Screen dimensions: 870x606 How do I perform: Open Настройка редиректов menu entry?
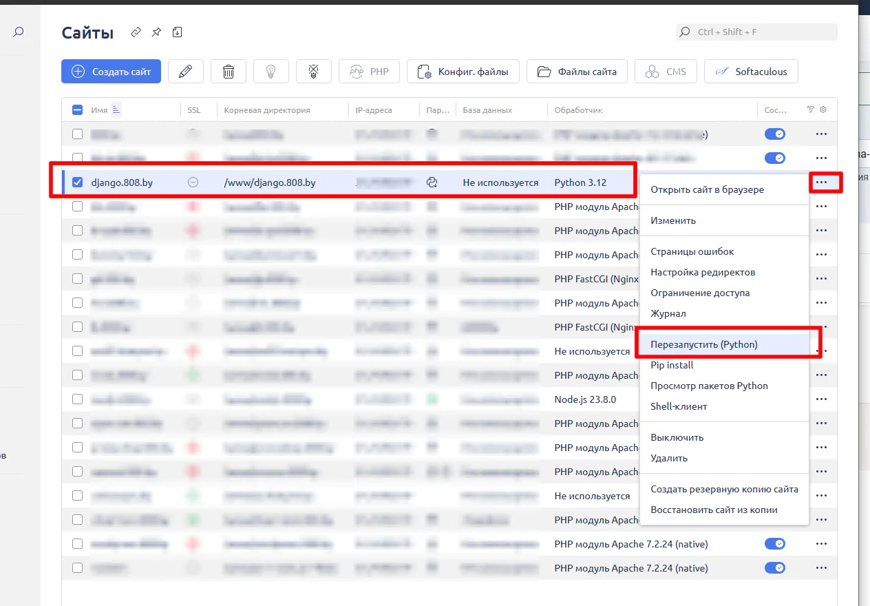pyautogui.click(x=724, y=272)
